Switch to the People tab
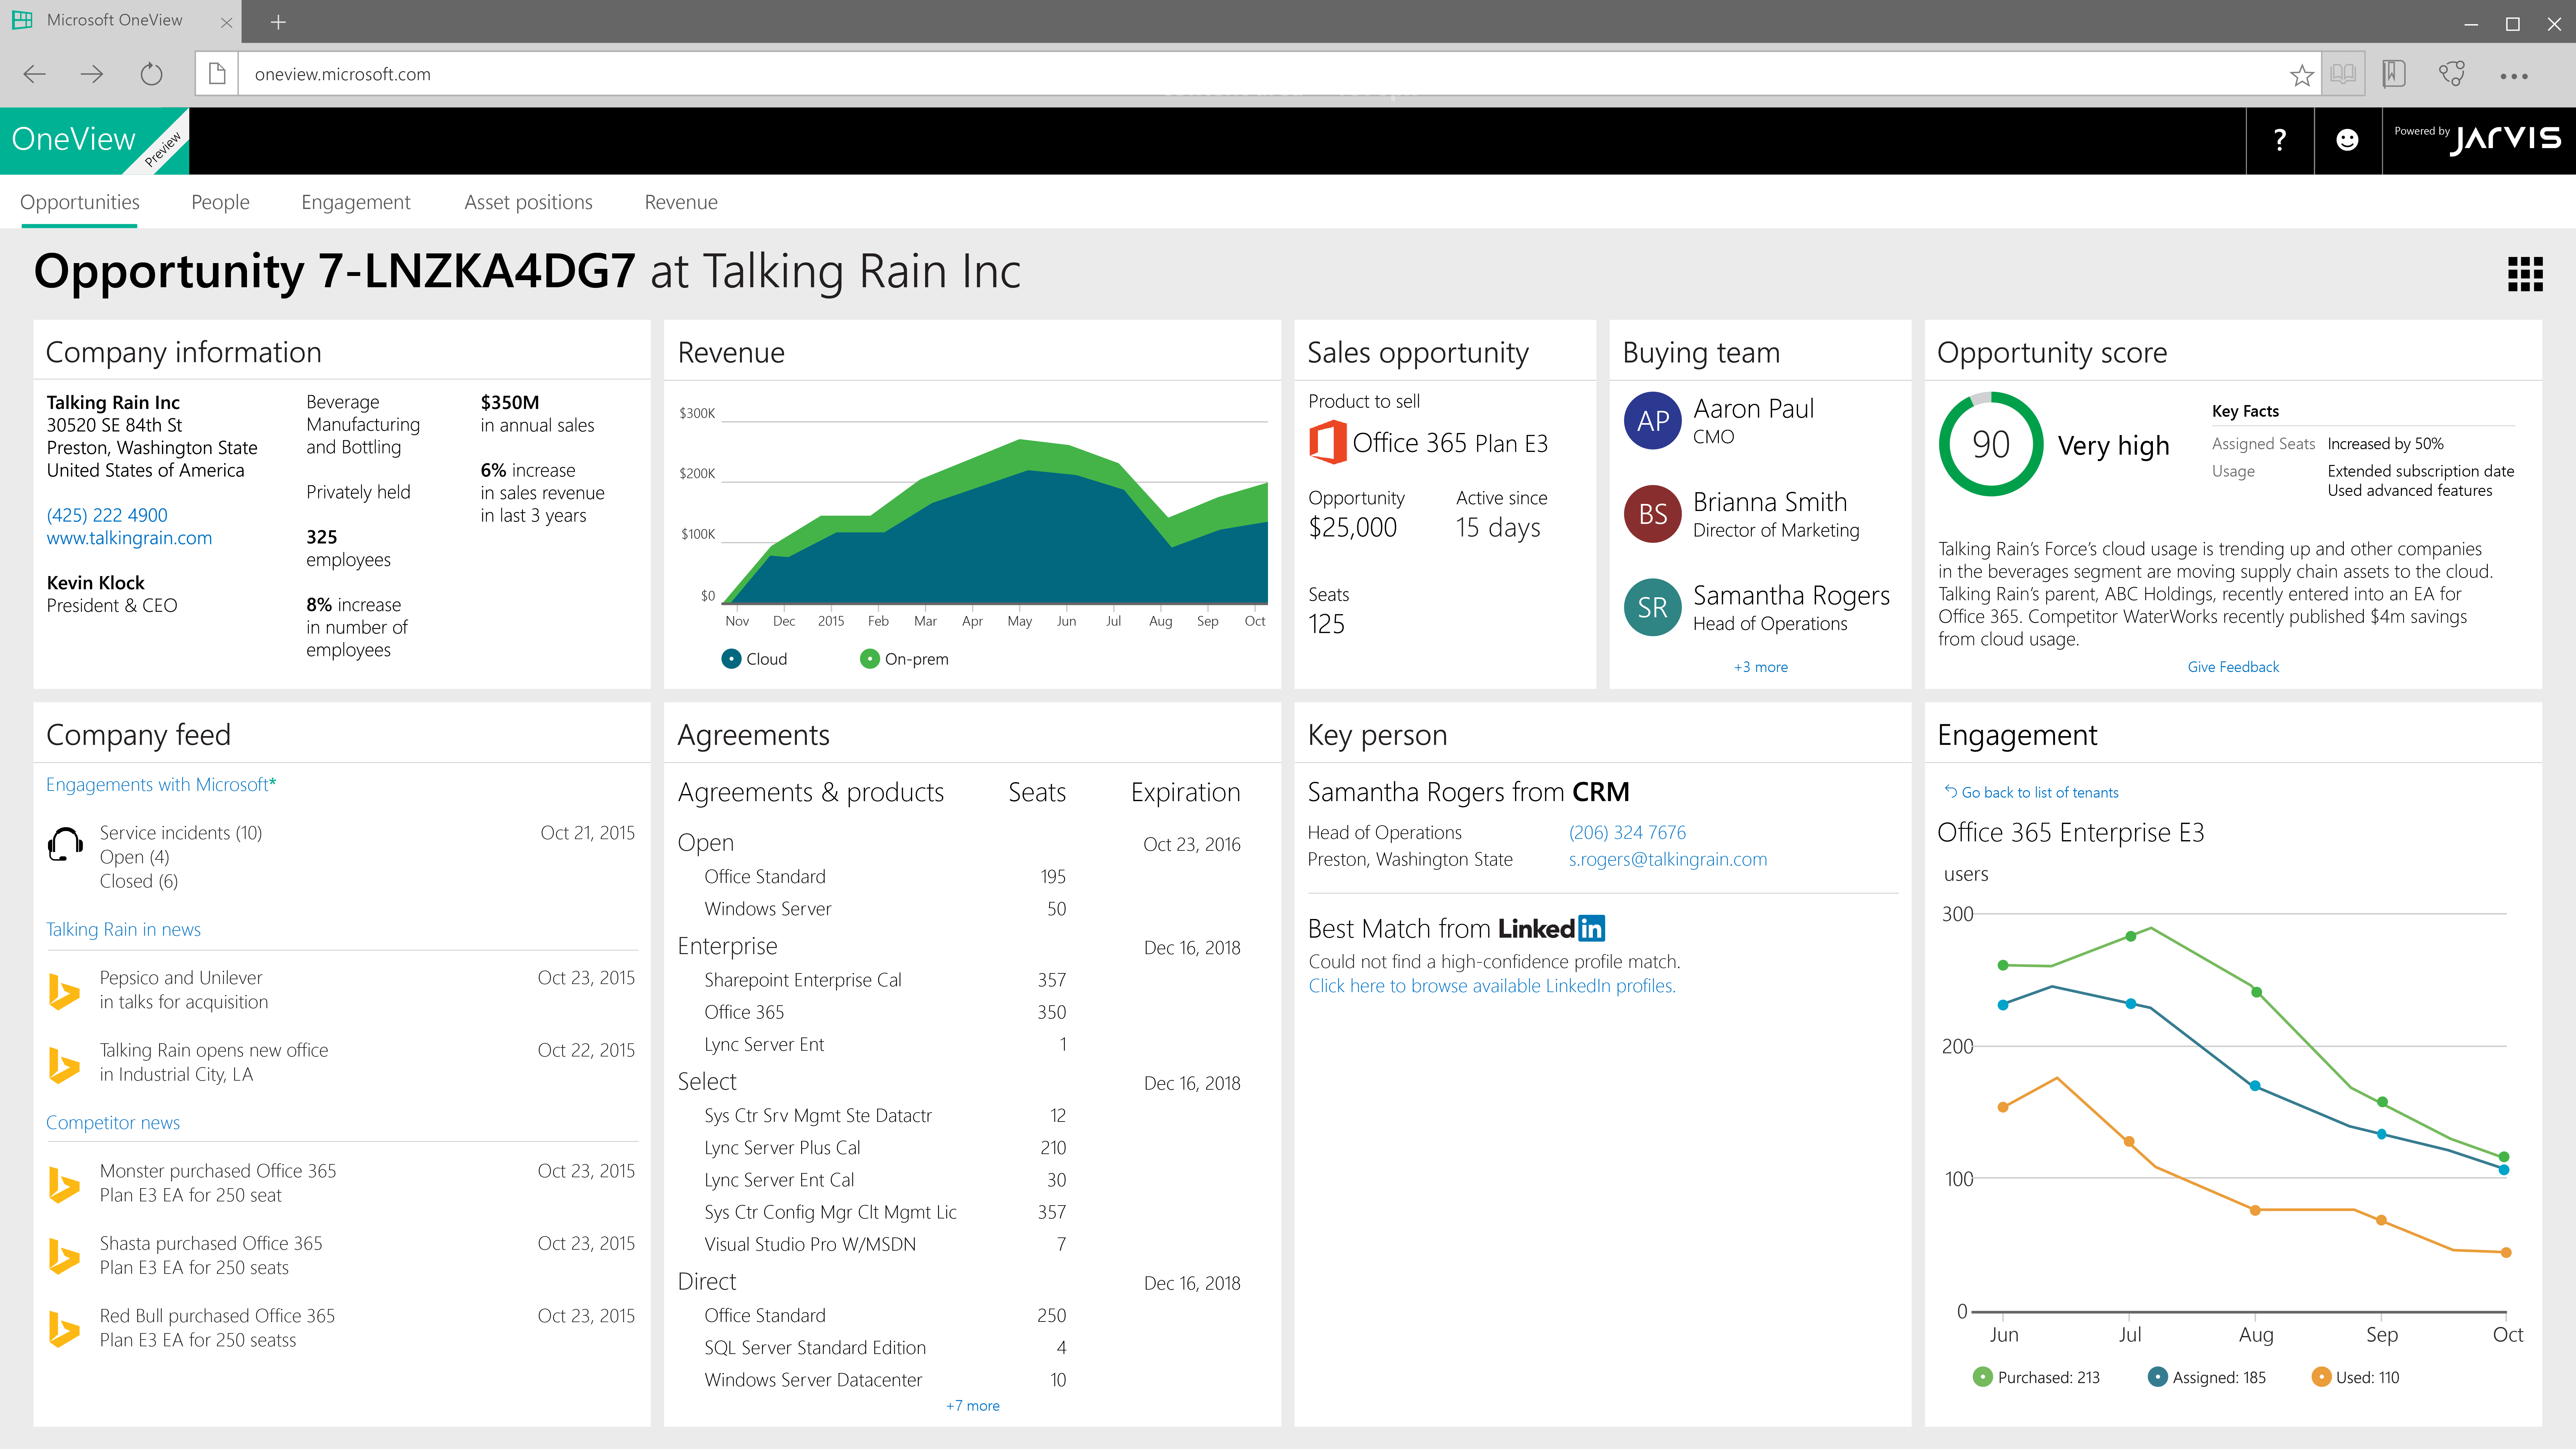Viewport: 2576px width, 1449px height. 220,202
